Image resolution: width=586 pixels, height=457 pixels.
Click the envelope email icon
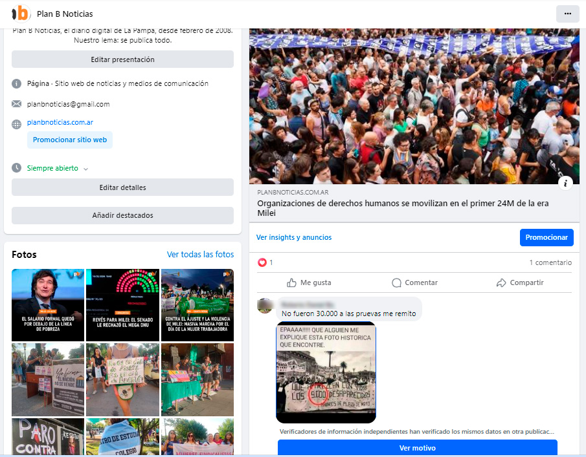pos(16,104)
